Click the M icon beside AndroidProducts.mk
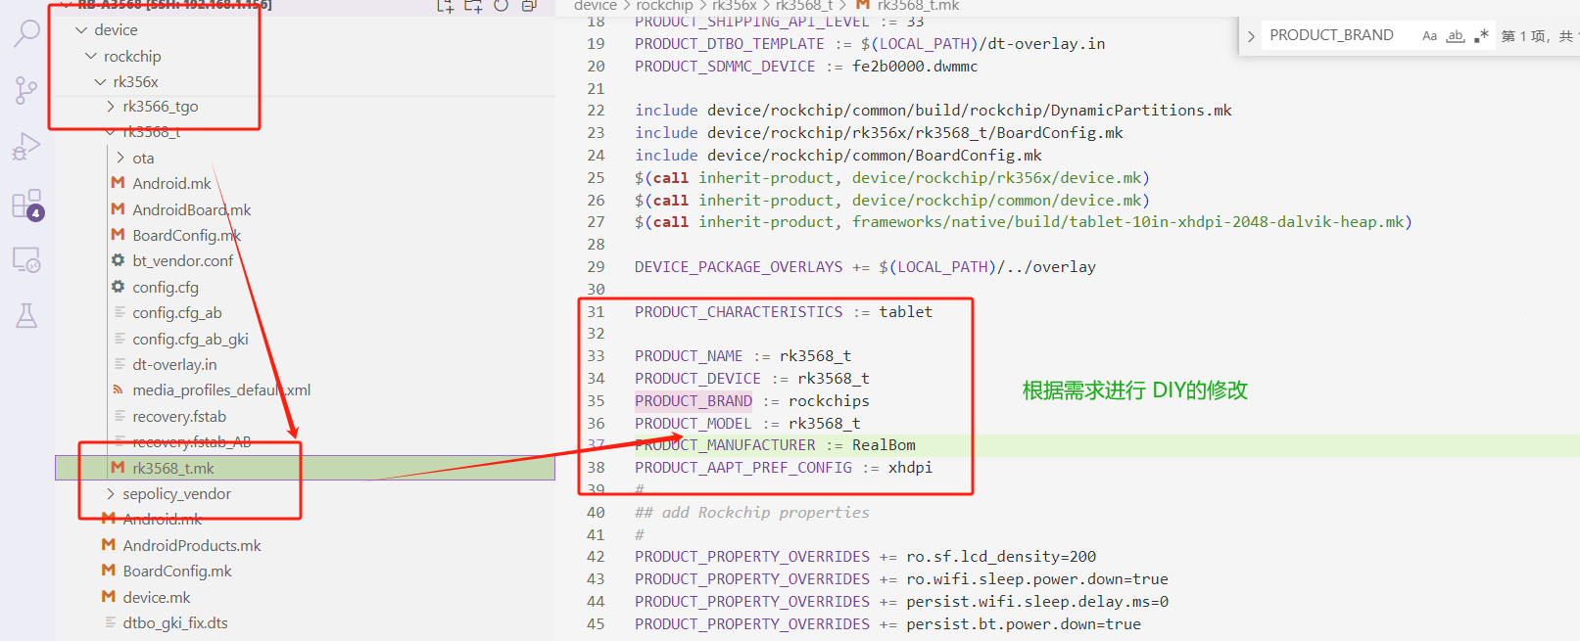 pos(109,545)
